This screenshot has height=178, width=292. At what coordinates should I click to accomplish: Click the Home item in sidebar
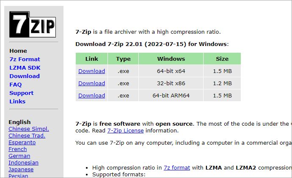click(18, 51)
